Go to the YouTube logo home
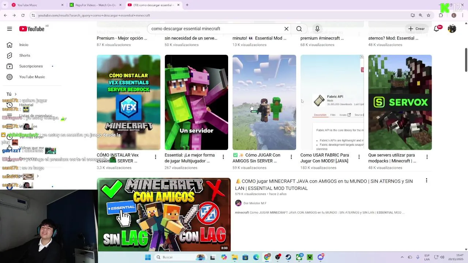The height and width of the screenshot is (263, 468). click(x=31, y=29)
